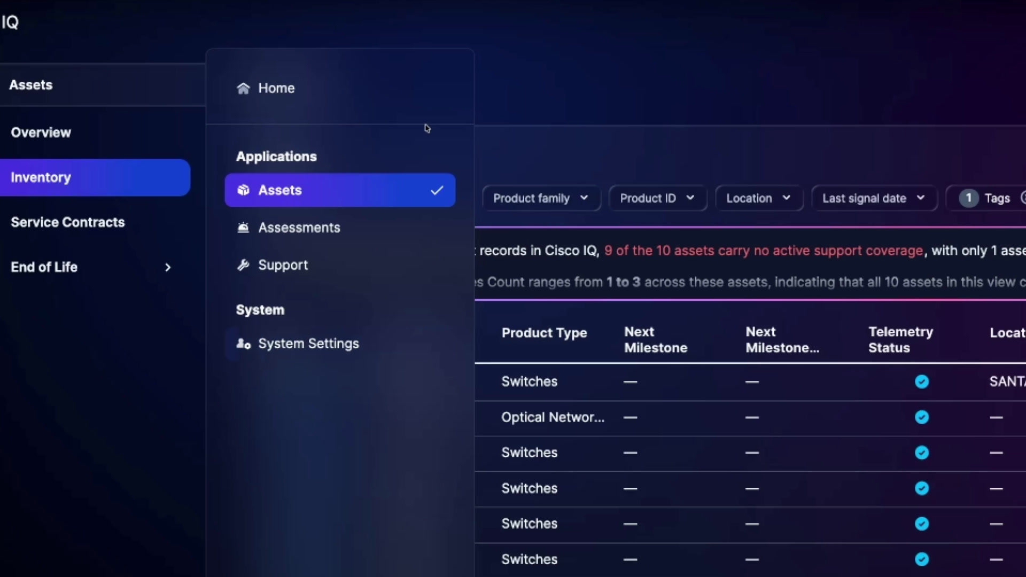Go to Overview in the sidebar

point(41,132)
